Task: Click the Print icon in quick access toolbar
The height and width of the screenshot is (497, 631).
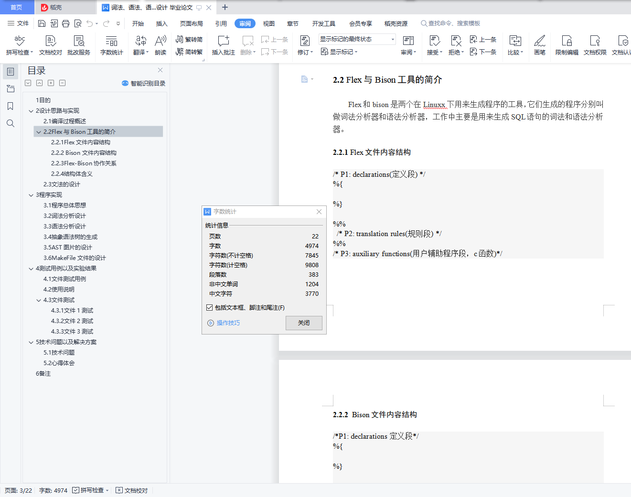Action: 66,23
